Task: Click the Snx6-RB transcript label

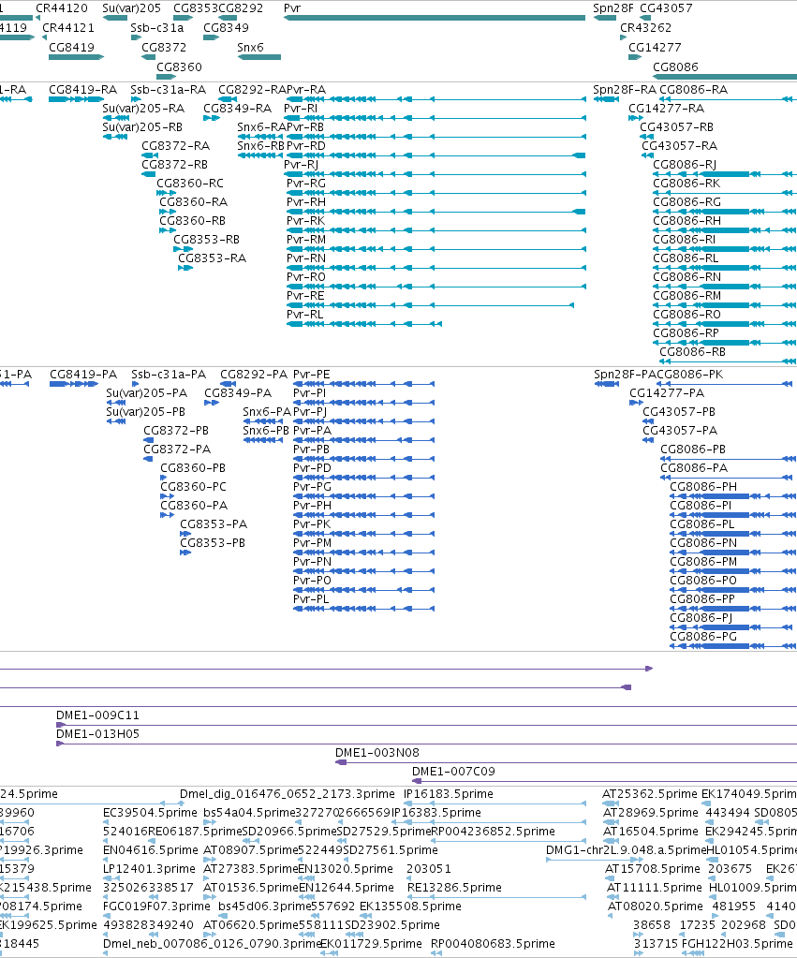Action: click(x=261, y=145)
